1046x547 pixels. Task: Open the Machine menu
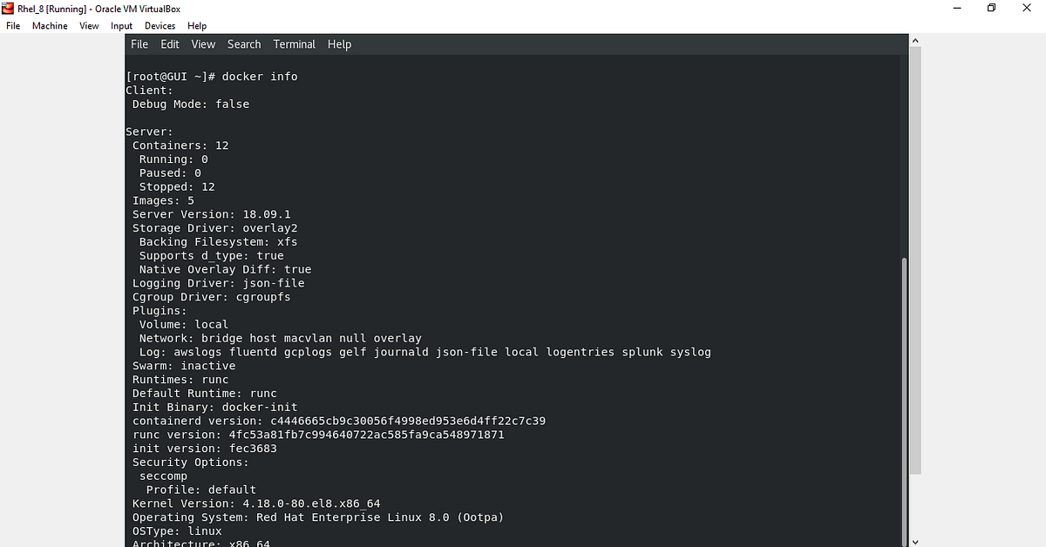[x=50, y=25]
